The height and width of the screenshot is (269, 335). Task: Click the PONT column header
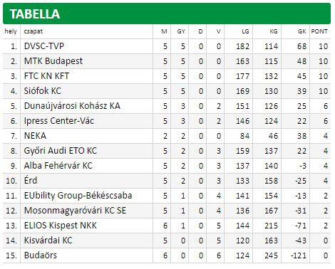(319, 31)
